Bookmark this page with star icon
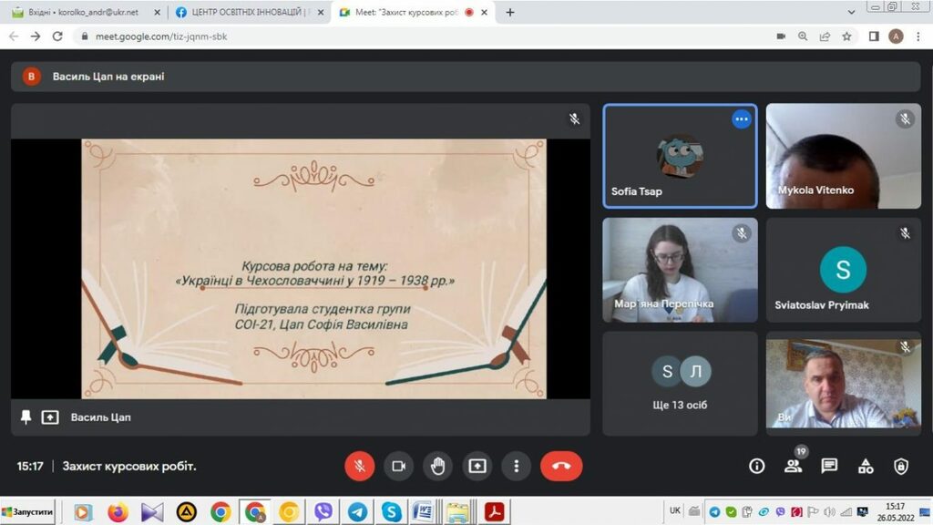 click(x=846, y=36)
